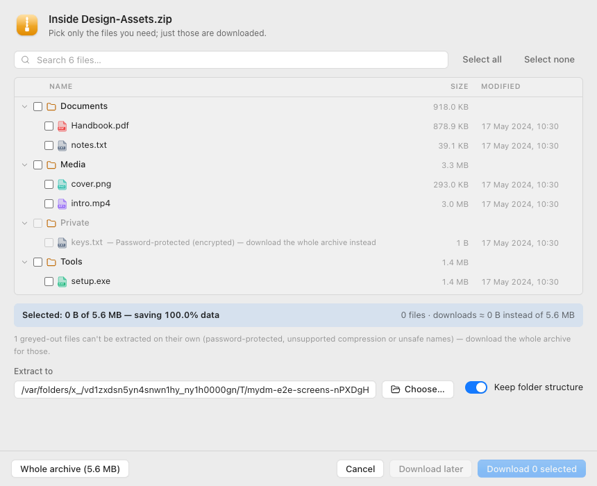This screenshot has width=597, height=486.
Task: Select the notes.txt checkbox
Action: (49, 146)
